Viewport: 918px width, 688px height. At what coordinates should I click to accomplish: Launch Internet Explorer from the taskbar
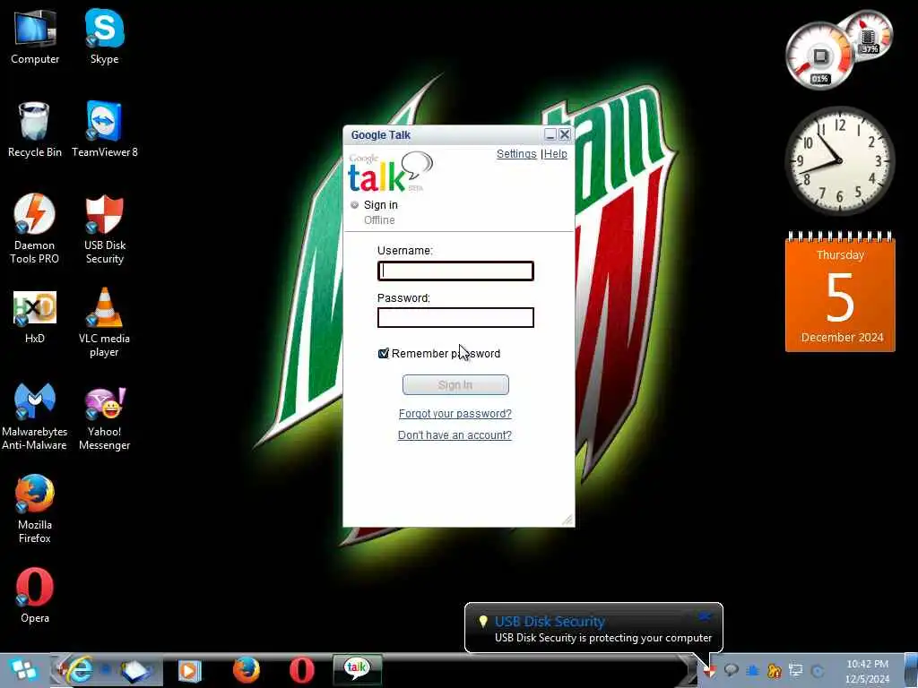point(80,670)
